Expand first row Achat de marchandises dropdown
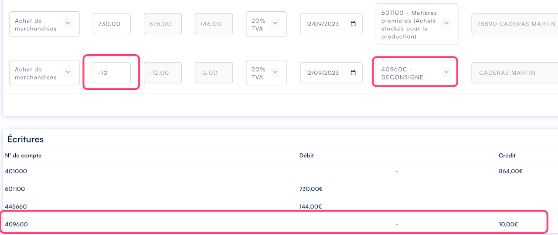558x235 pixels. pyautogui.click(x=68, y=24)
